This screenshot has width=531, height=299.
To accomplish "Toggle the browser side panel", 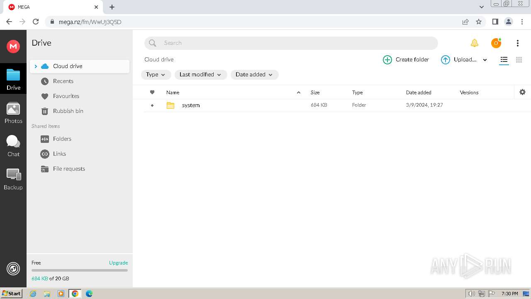I will pos(495,22).
